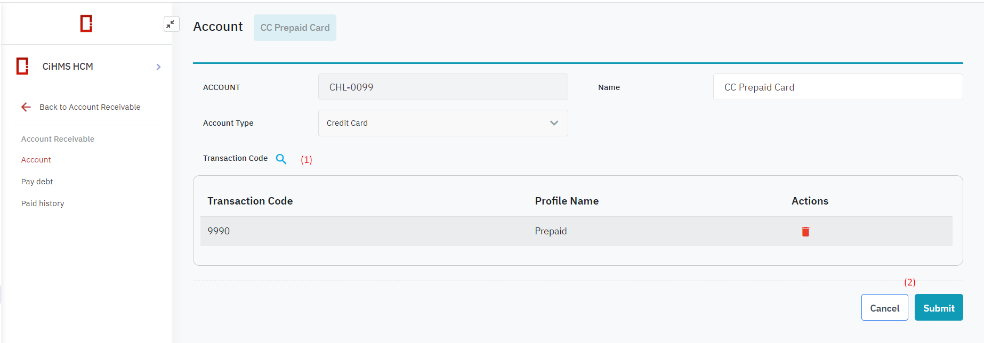The image size is (984, 343).
Task: Click the CiHMS HCM logo icon
Action: 22,66
